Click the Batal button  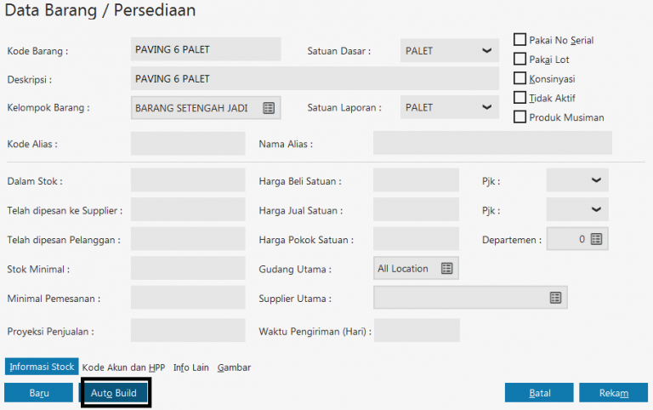click(539, 393)
